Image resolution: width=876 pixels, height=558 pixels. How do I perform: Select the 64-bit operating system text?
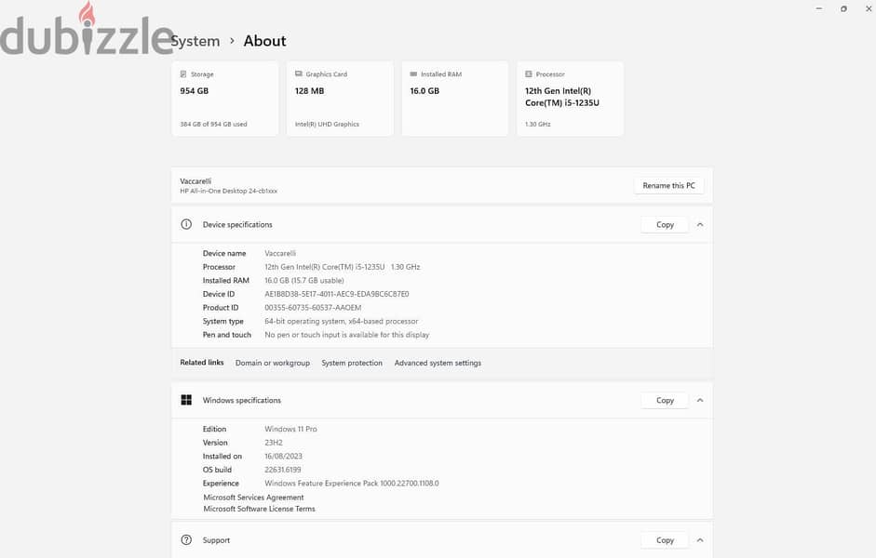[342, 322]
